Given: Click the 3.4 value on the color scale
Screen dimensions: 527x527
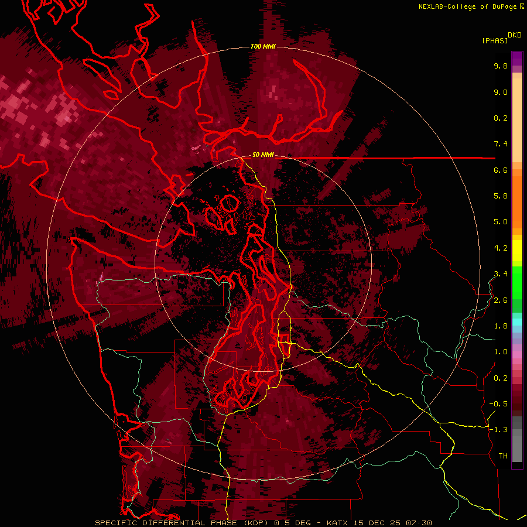Looking at the screenshot, I should pos(501,274).
